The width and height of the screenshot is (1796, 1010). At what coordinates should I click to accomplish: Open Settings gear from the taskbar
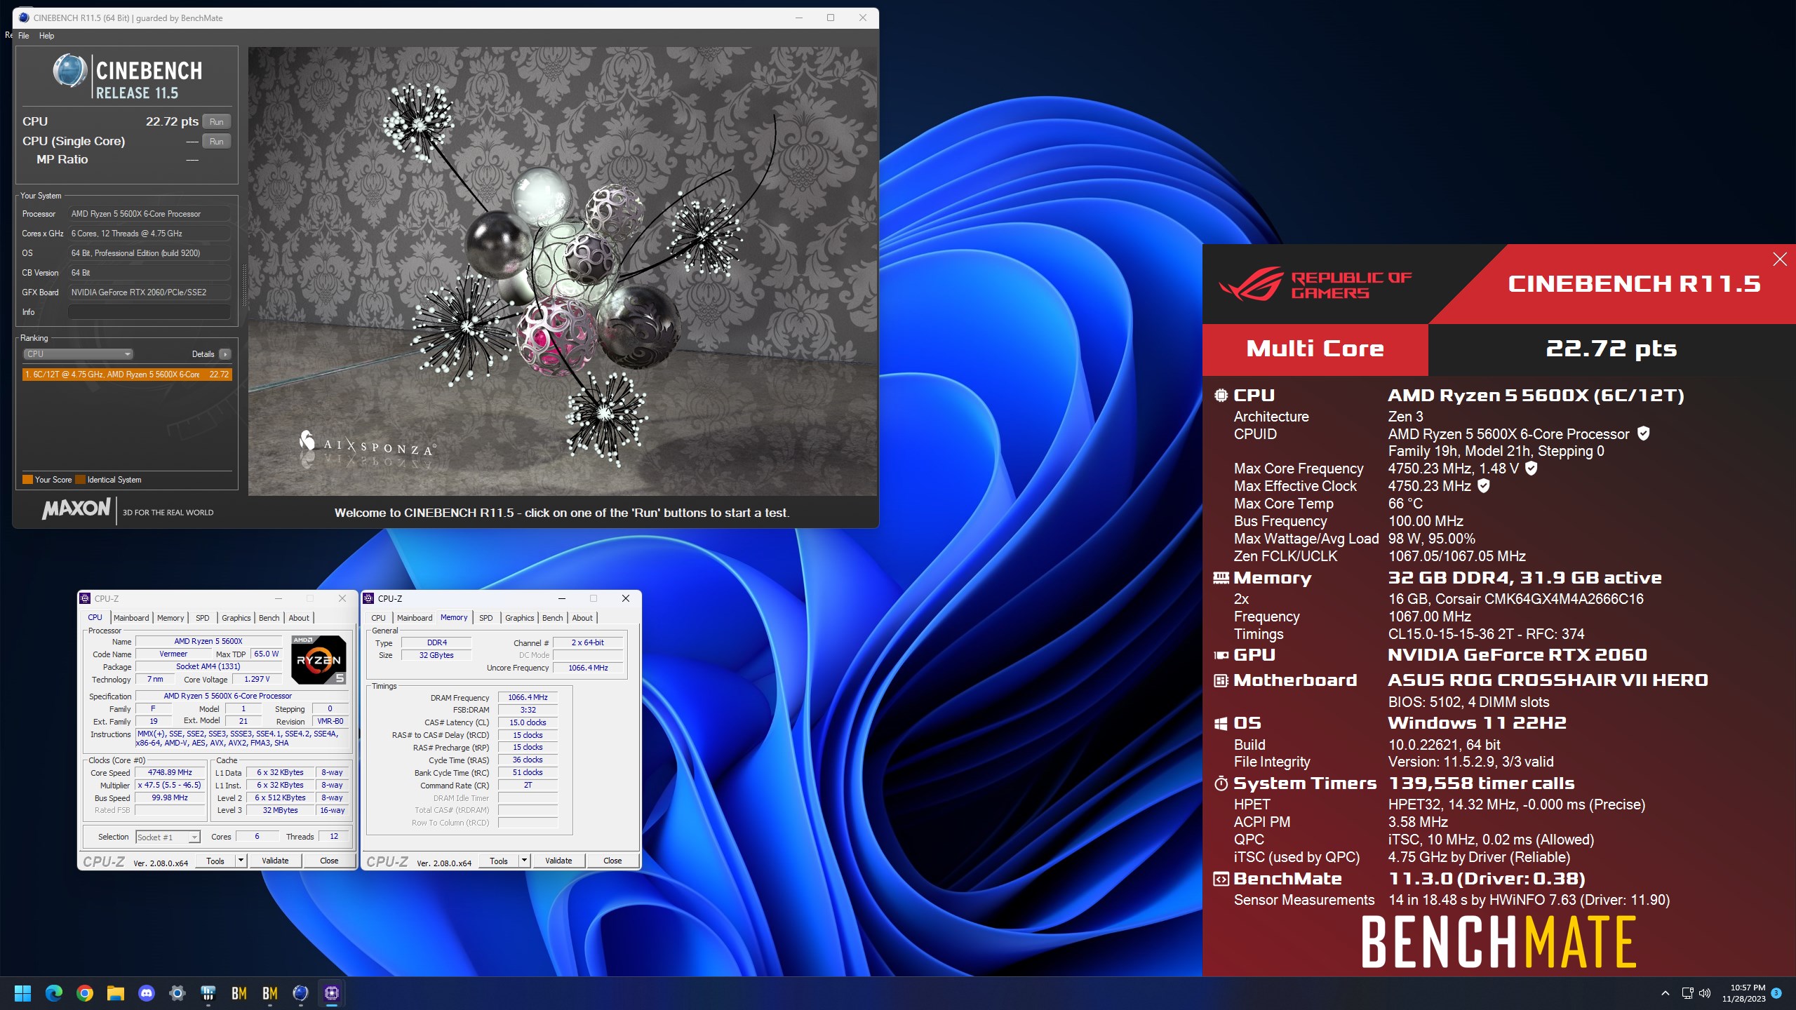[177, 993]
